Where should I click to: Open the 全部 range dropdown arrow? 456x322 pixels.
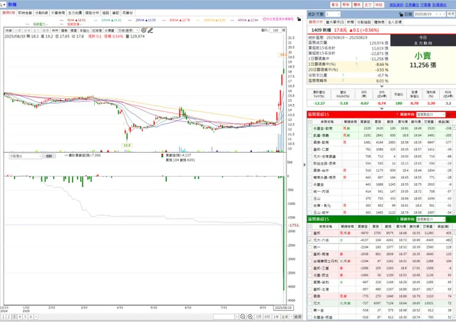click(x=291, y=317)
